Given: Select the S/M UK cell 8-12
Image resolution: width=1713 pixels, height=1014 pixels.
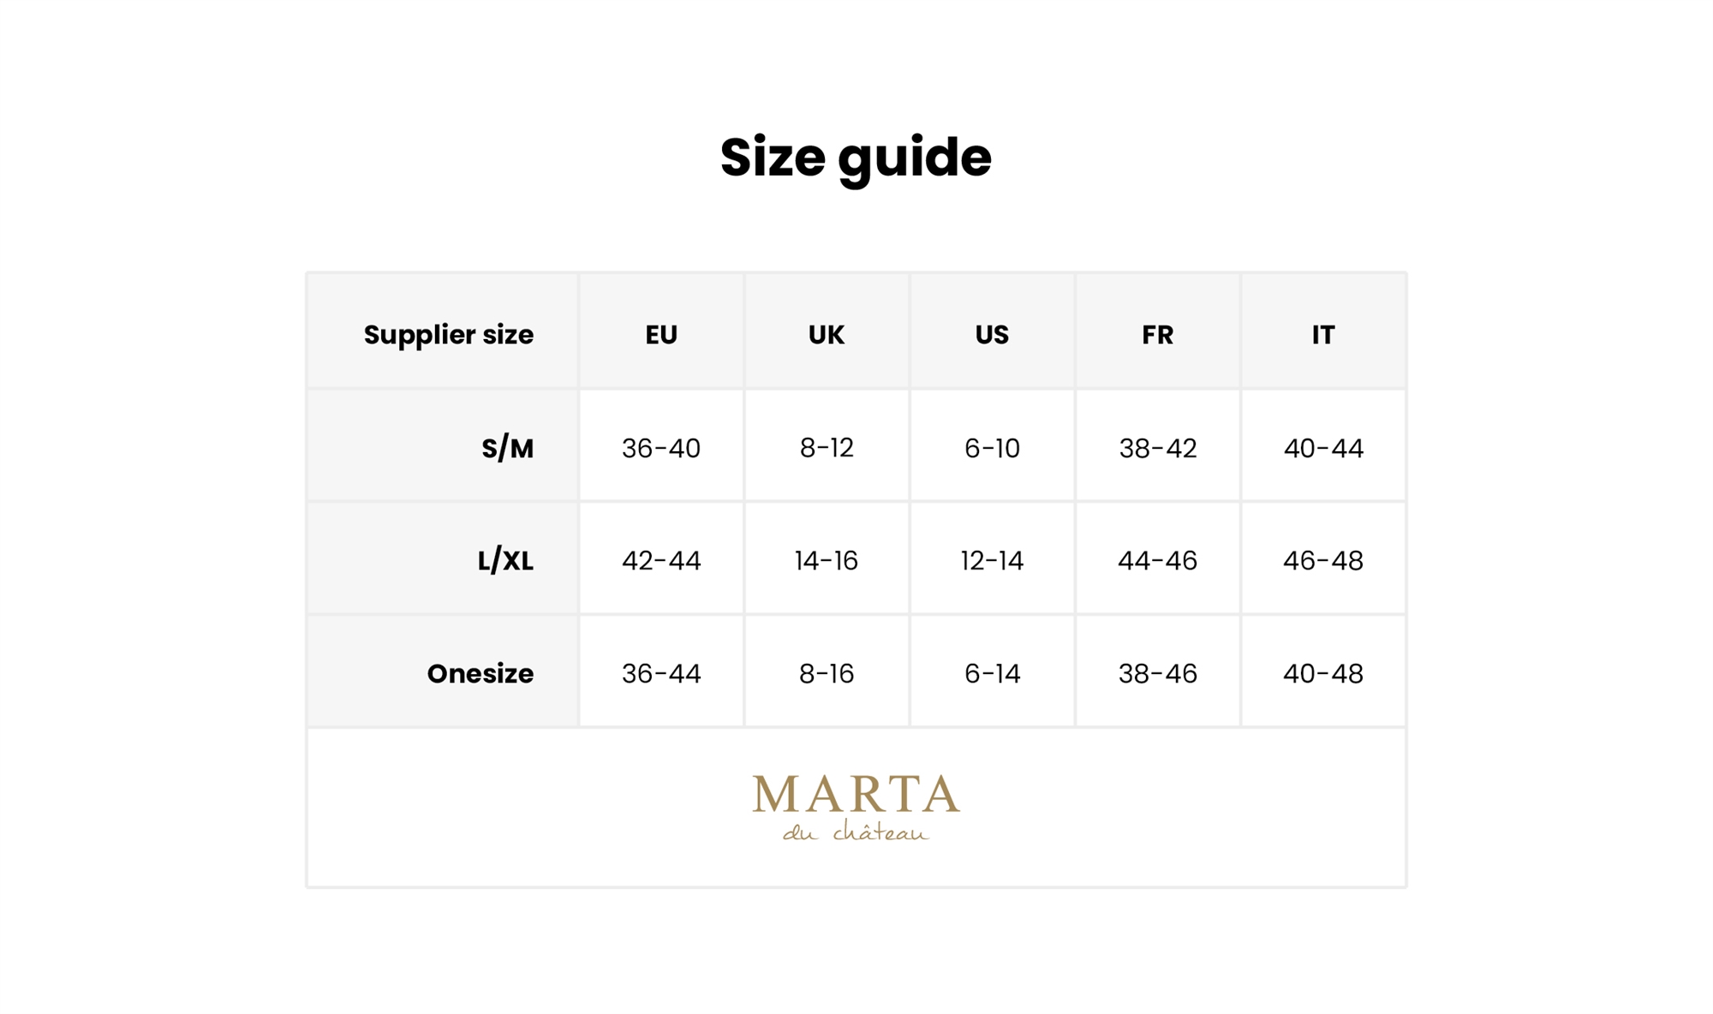Looking at the screenshot, I should point(827,448).
